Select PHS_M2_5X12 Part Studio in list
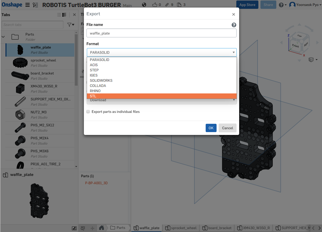 (x=40, y=128)
